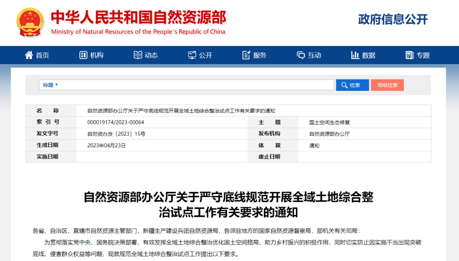Click inside the search input field
The width and height of the screenshot is (459, 261).
(191, 85)
